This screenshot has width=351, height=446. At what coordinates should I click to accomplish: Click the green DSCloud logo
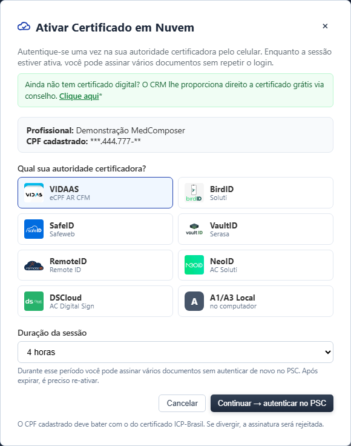[34, 301]
